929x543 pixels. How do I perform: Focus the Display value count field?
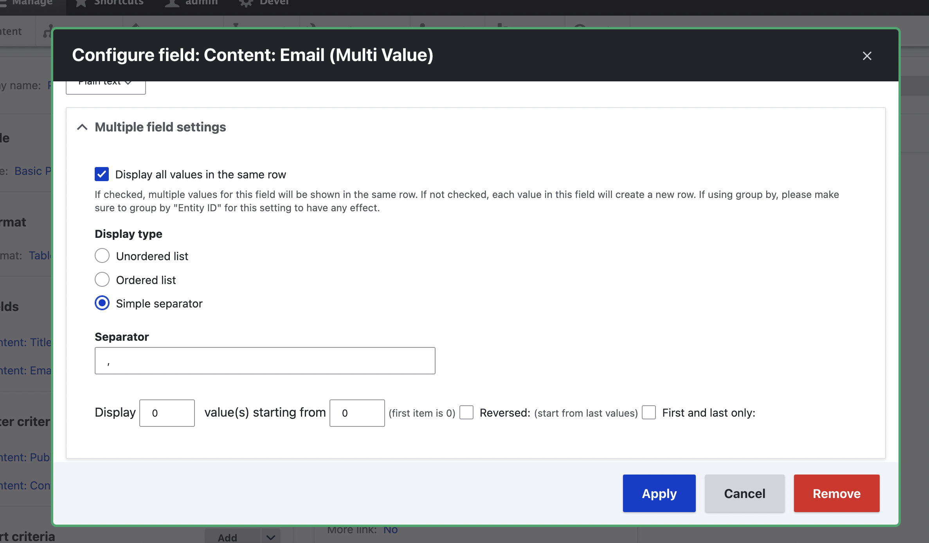pyautogui.click(x=167, y=413)
